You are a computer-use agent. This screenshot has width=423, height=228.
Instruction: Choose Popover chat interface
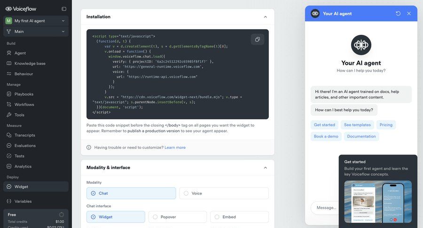coord(178,217)
